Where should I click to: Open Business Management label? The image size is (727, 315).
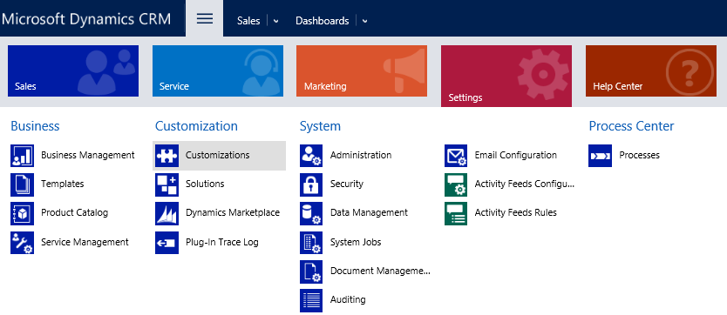(x=88, y=155)
